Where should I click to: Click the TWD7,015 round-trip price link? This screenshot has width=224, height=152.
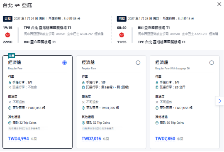(x=91, y=139)
